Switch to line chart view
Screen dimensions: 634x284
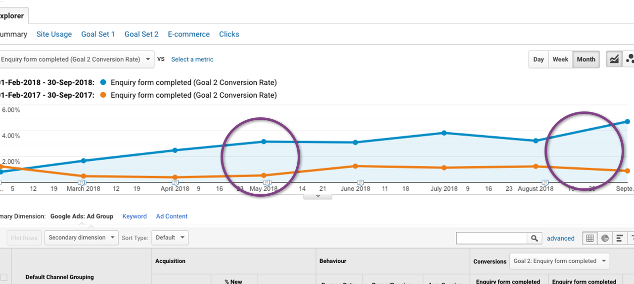coord(614,59)
